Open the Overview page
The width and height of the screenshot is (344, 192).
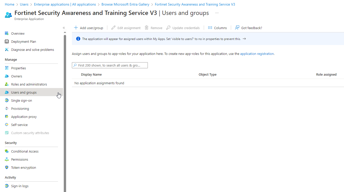18,33
